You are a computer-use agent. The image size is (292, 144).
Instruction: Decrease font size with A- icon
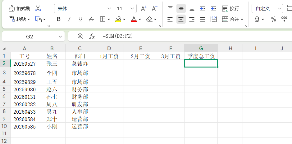[x=154, y=9]
